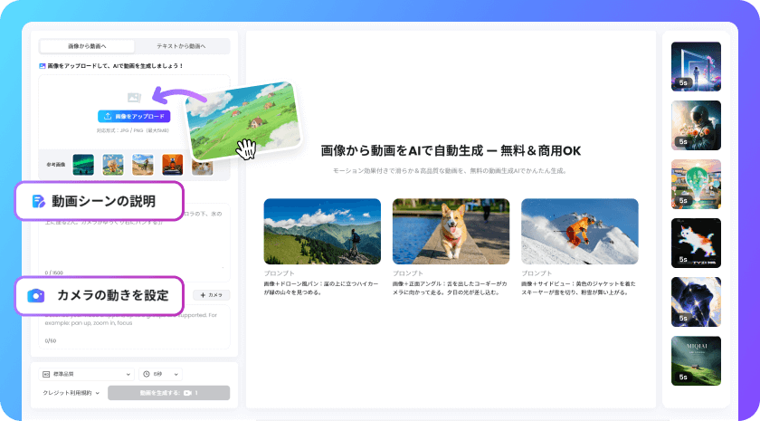
Task: Switch to the 画像から動画へ tab
Action: [87, 46]
